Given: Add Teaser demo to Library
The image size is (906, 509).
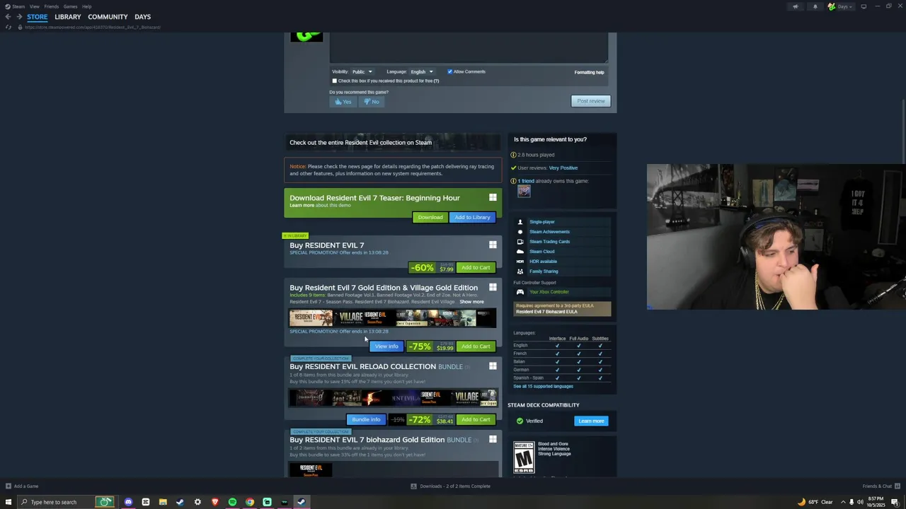Looking at the screenshot, I should point(472,217).
